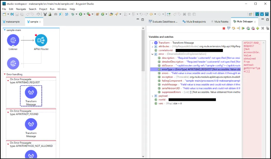271x159 pixels.
Task: Collapse the On Error Propagate APIKIT:NOT_FOUND block
Action: (8, 112)
